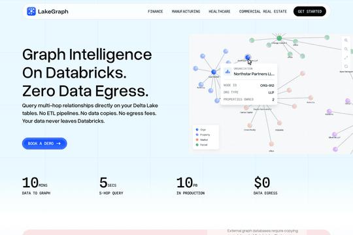Screen dimensions: 353x235
Task: Click the Property legend color dot
Action: (x=197, y=134)
